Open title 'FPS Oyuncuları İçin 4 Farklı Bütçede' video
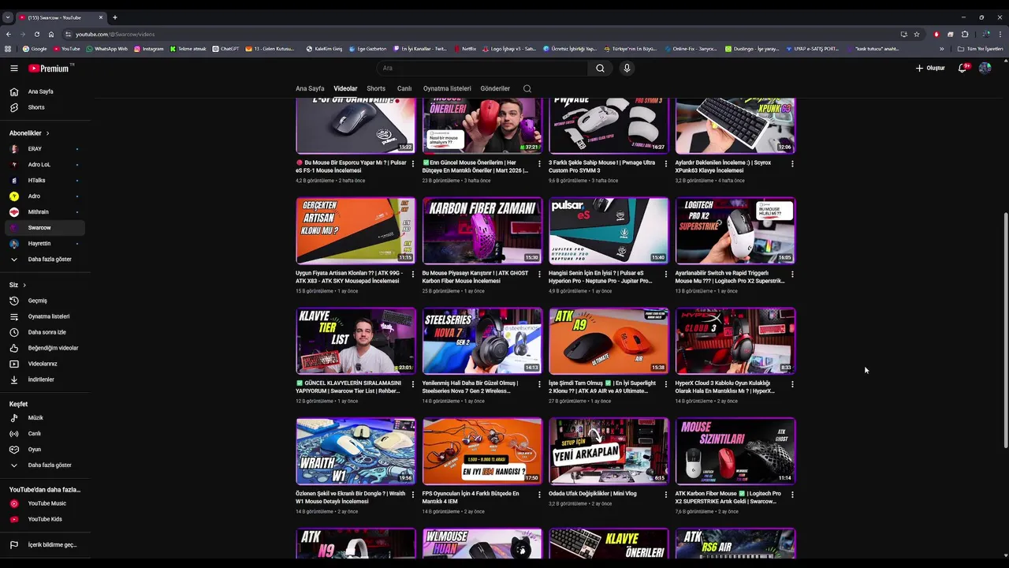This screenshot has height=568, width=1009. 471,498
